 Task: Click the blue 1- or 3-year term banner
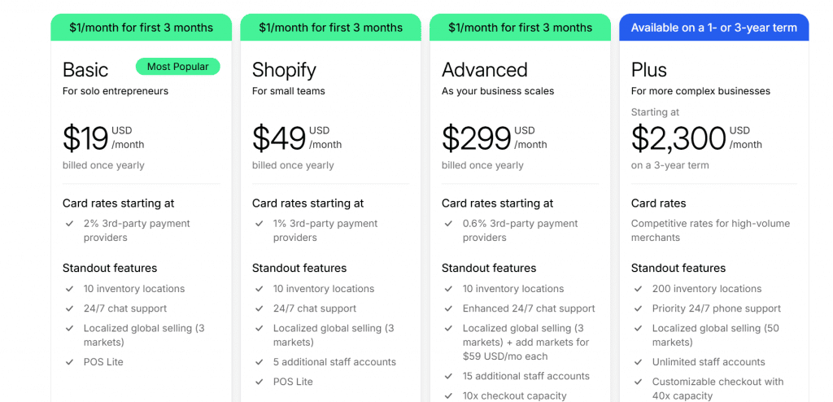click(714, 28)
